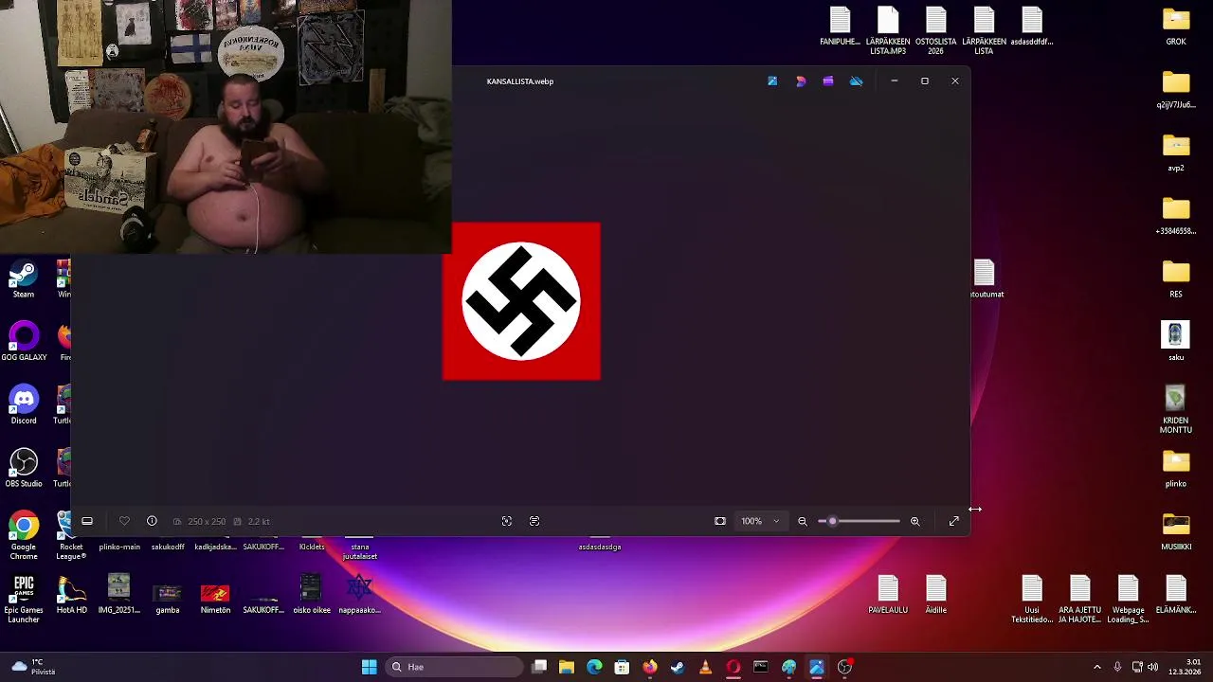1213x682 pixels.
Task: Select the Uusi Tekstitiedosto file
Action: [x=1032, y=600]
